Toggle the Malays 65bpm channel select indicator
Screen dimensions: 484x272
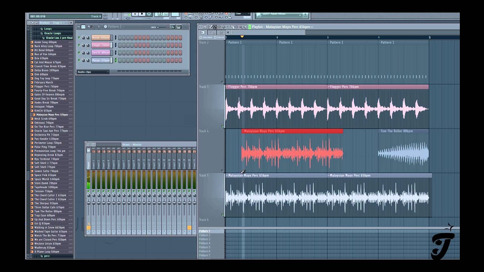point(116,60)
